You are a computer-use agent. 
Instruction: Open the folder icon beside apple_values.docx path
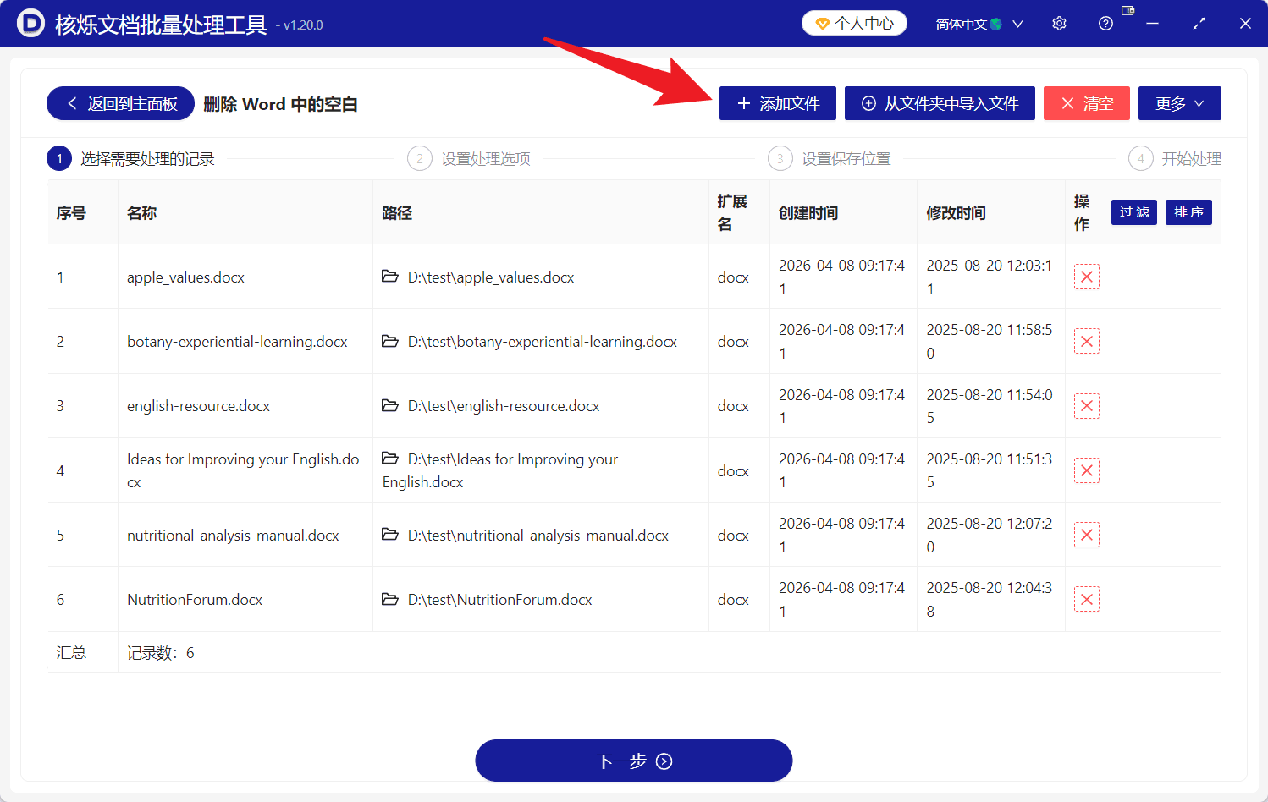point(390,277)
